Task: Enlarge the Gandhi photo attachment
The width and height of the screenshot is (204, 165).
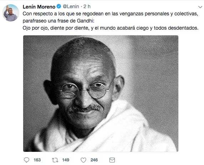Action: [101, 94]
